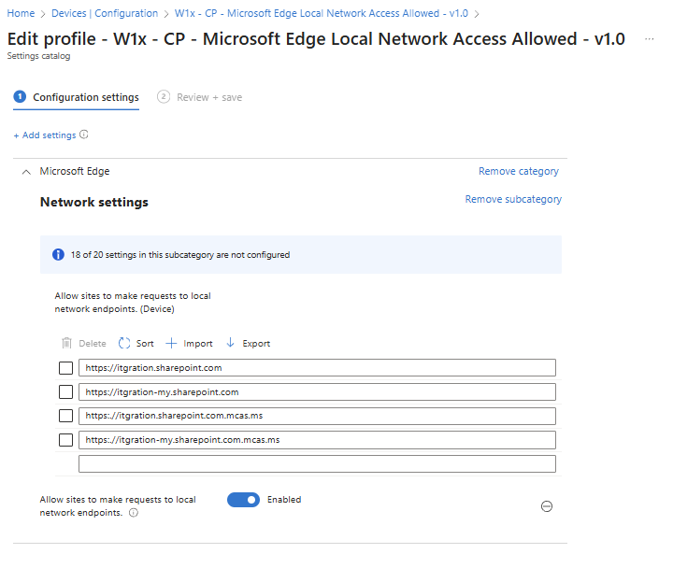
Task: Click the Delete trash icon
Action: (x=66, y=344)
